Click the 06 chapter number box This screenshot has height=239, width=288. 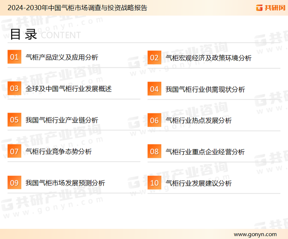point(154,120)
